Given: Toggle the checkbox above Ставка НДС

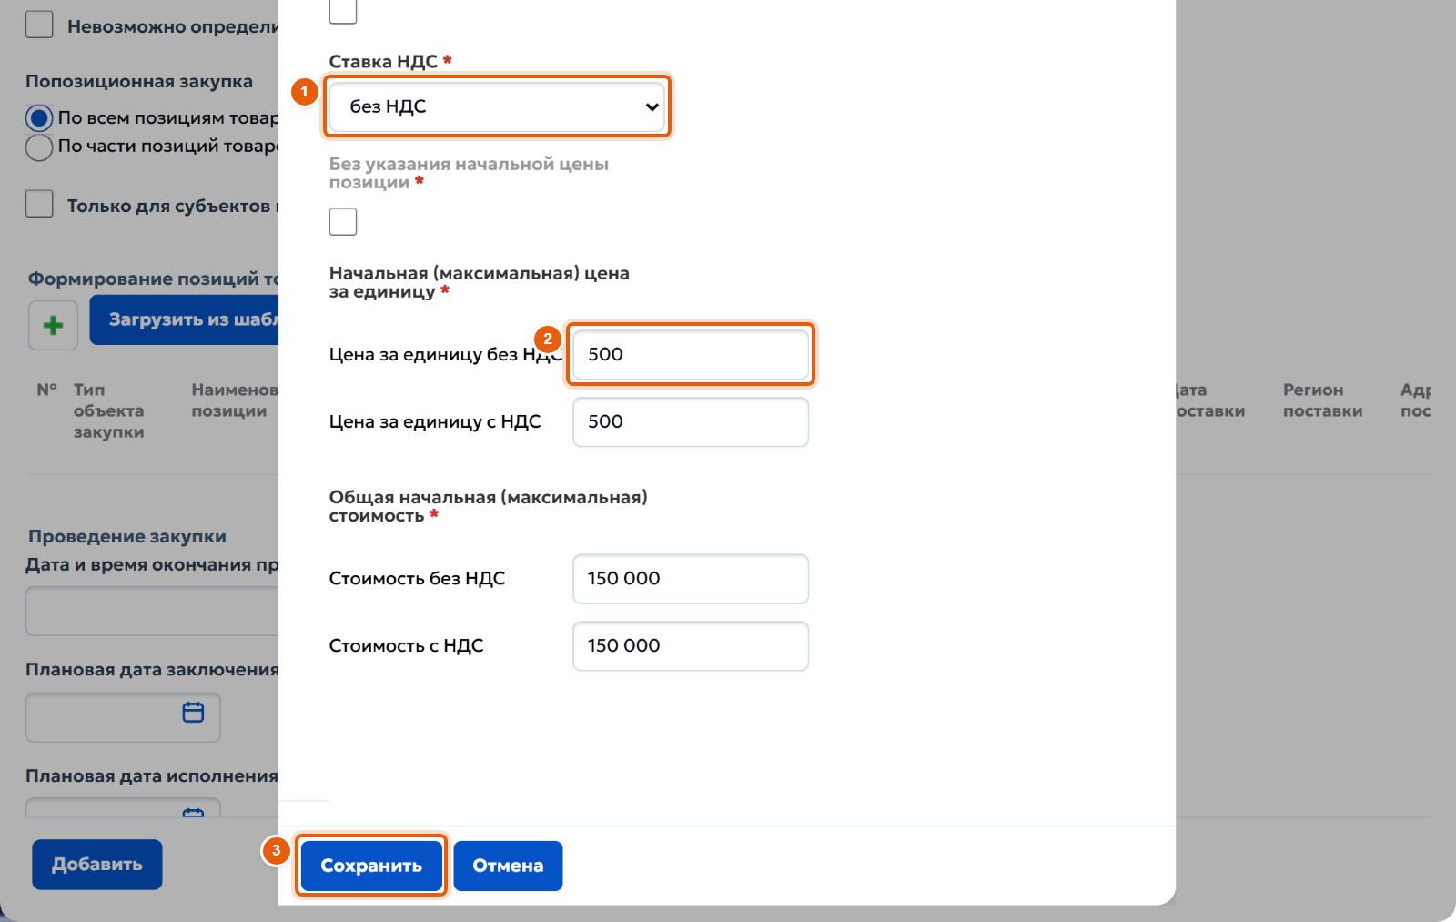Looking at the screenshot, I should pos(343,11).
